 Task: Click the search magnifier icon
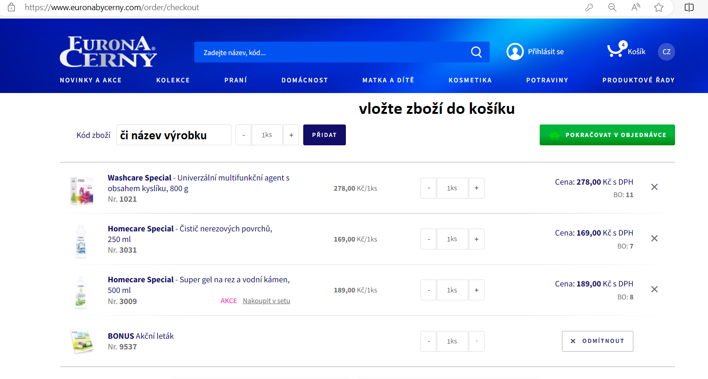476,52
